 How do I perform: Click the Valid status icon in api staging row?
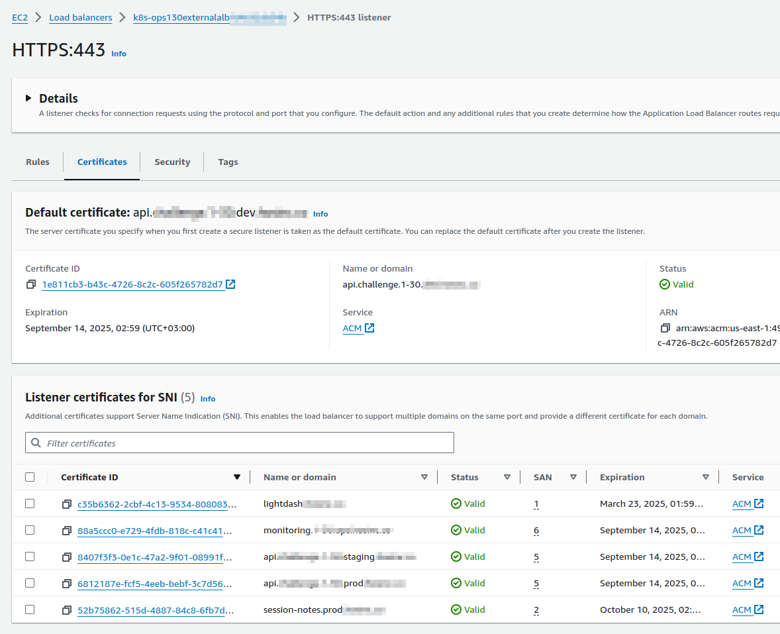(456, 556)
